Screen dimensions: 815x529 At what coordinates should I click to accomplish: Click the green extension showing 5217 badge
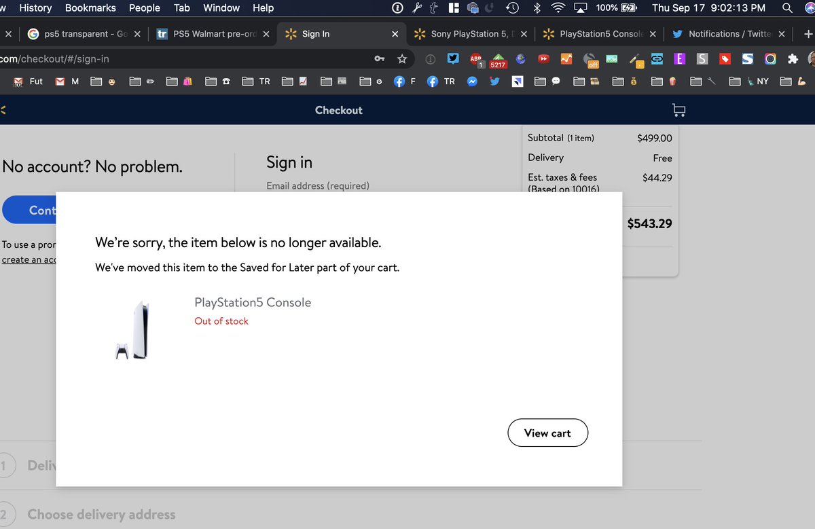(x=498, y=60)
